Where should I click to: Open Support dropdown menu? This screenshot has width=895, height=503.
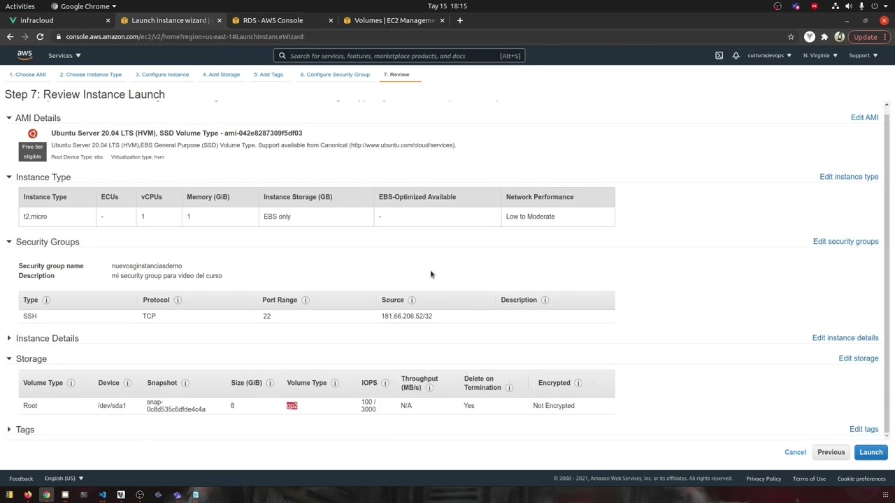[863, 55]
